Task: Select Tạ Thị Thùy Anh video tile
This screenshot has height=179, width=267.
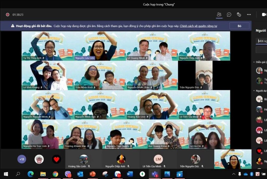Action: 48,46
